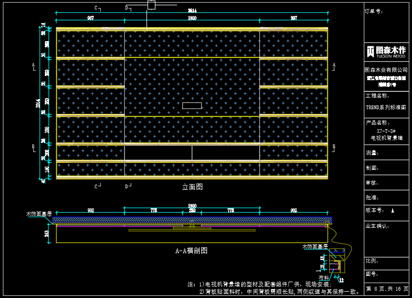Select section marker D below the elevation
The image size is (412, 298).
tap(126, 186)
